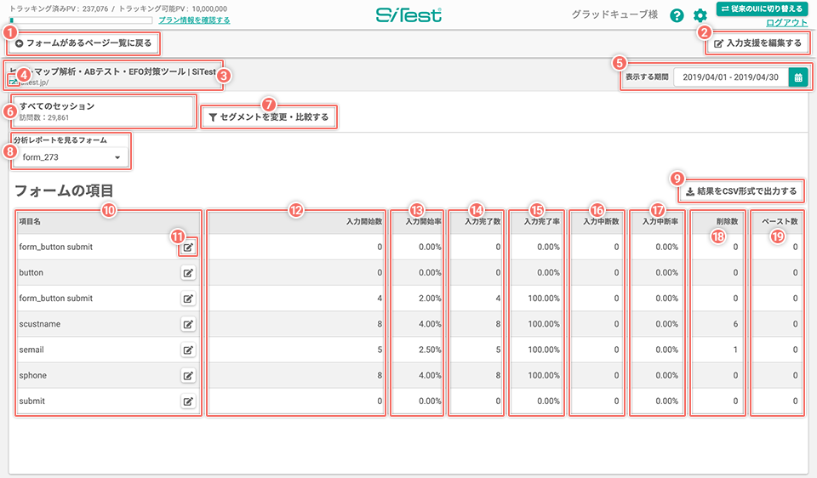Viewport: 817px width, 478px height.
Task: Click the 入力中断率 column header
Action: click(x=660, y=221)
